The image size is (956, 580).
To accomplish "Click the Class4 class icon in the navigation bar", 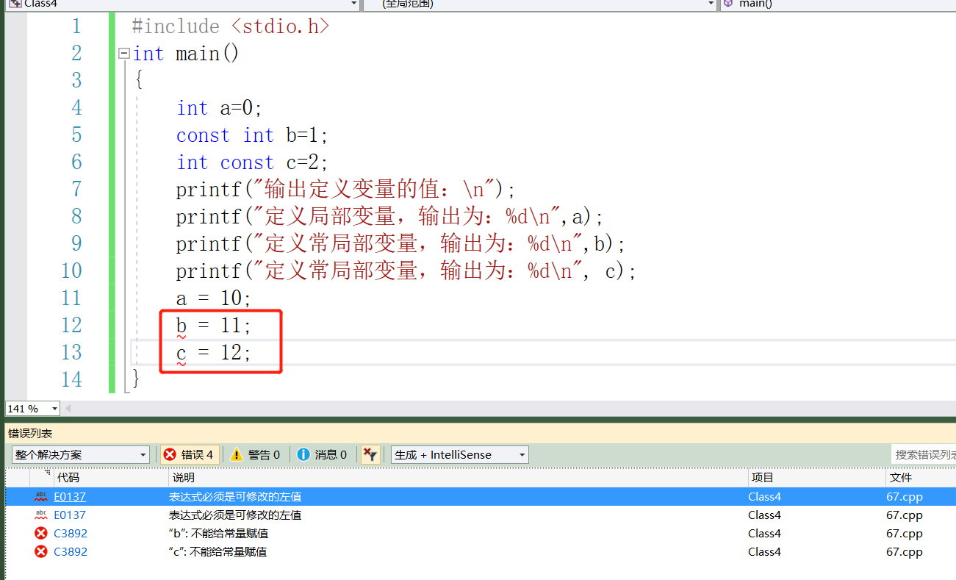I will (x=16, y=4).
